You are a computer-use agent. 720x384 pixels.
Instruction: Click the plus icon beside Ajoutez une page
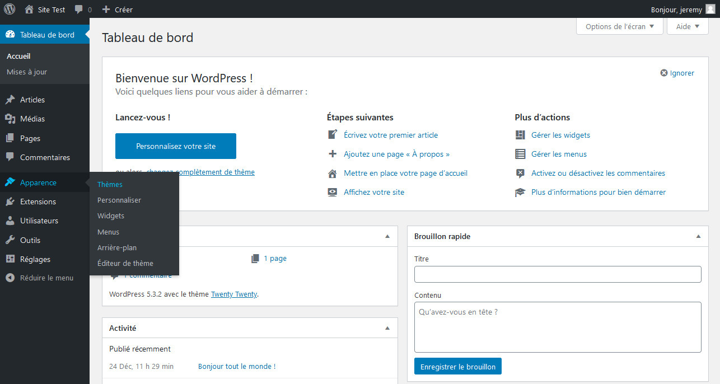pos(333,154)
